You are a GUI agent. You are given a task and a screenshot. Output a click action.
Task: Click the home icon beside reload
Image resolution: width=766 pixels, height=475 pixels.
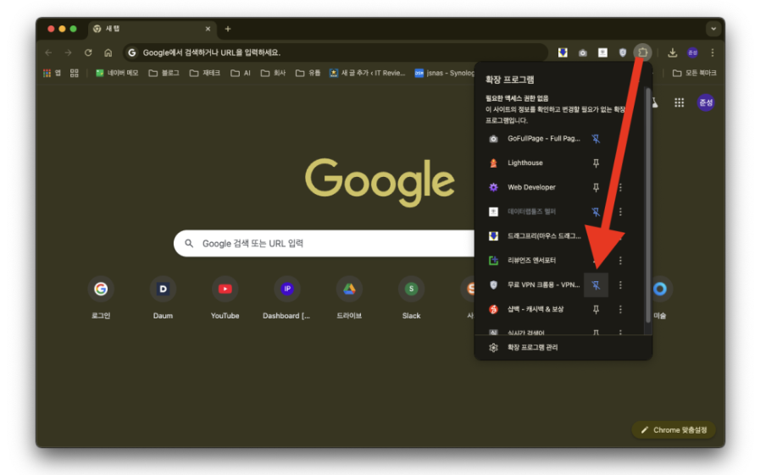(108, 52)
